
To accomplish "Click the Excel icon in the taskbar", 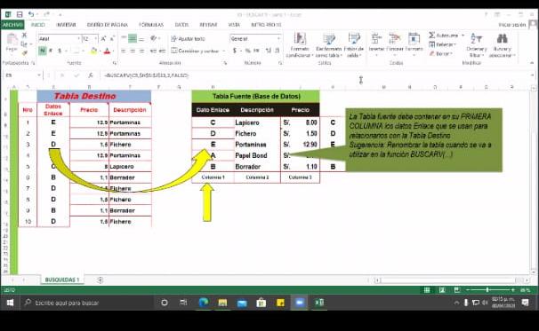I will [319, 303].
